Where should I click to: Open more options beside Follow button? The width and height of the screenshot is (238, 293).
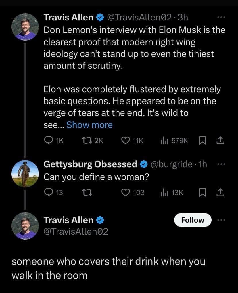coord(220,220)
